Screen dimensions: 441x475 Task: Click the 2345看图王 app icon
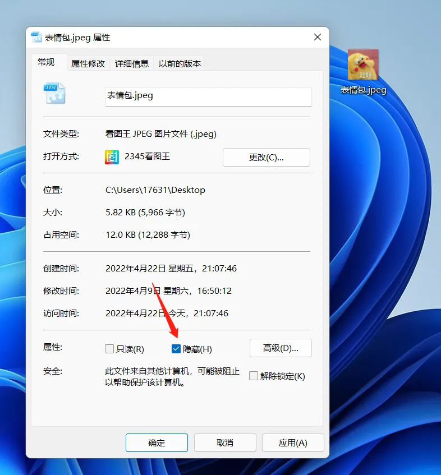tap(112, 157)
